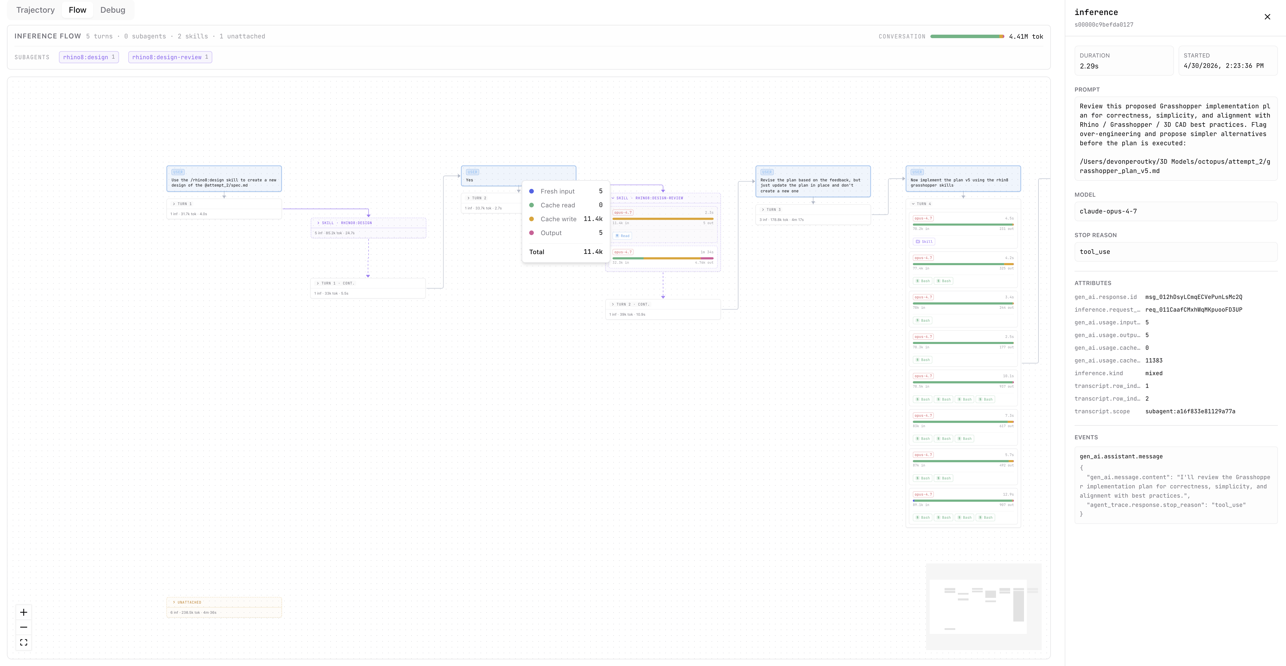Click token bar of the 32.3k in inference
1286x666 pixels.
pos(663,258)
